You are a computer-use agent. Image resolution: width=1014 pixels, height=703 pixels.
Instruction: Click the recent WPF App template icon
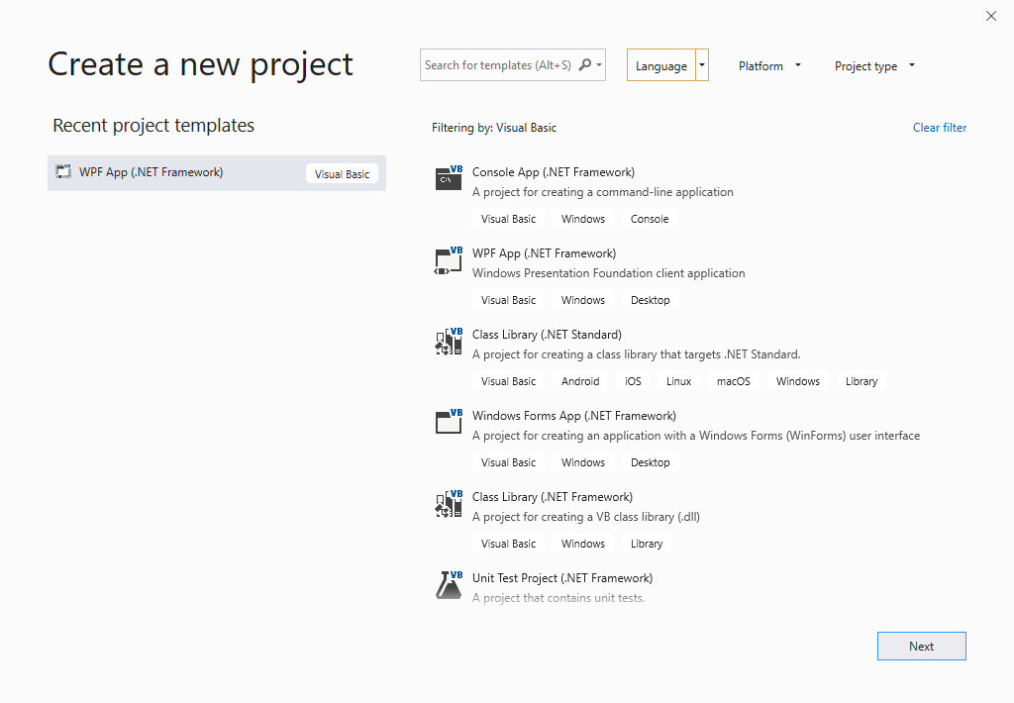63,171
